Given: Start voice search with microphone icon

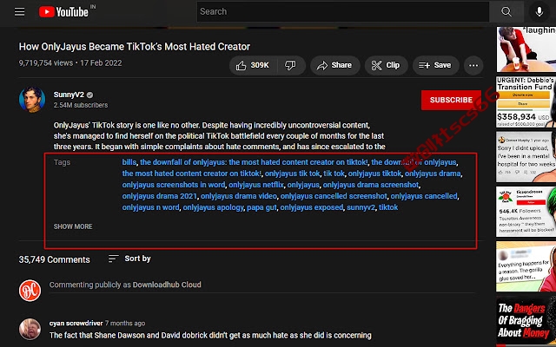Looking at the screenshot, I should point(539,11).
